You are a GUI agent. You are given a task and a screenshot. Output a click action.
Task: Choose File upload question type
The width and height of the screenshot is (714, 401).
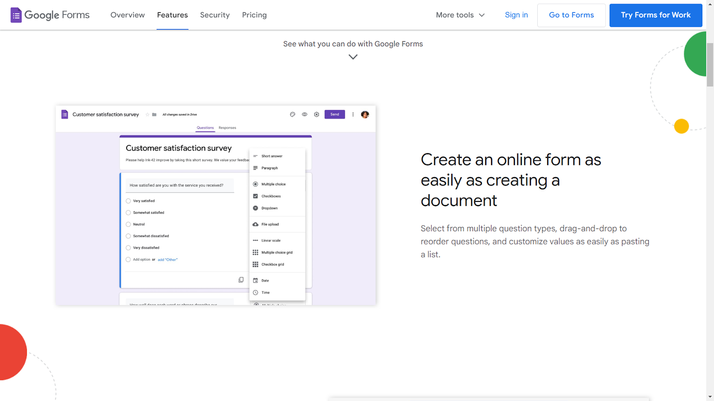pos(277,224)
